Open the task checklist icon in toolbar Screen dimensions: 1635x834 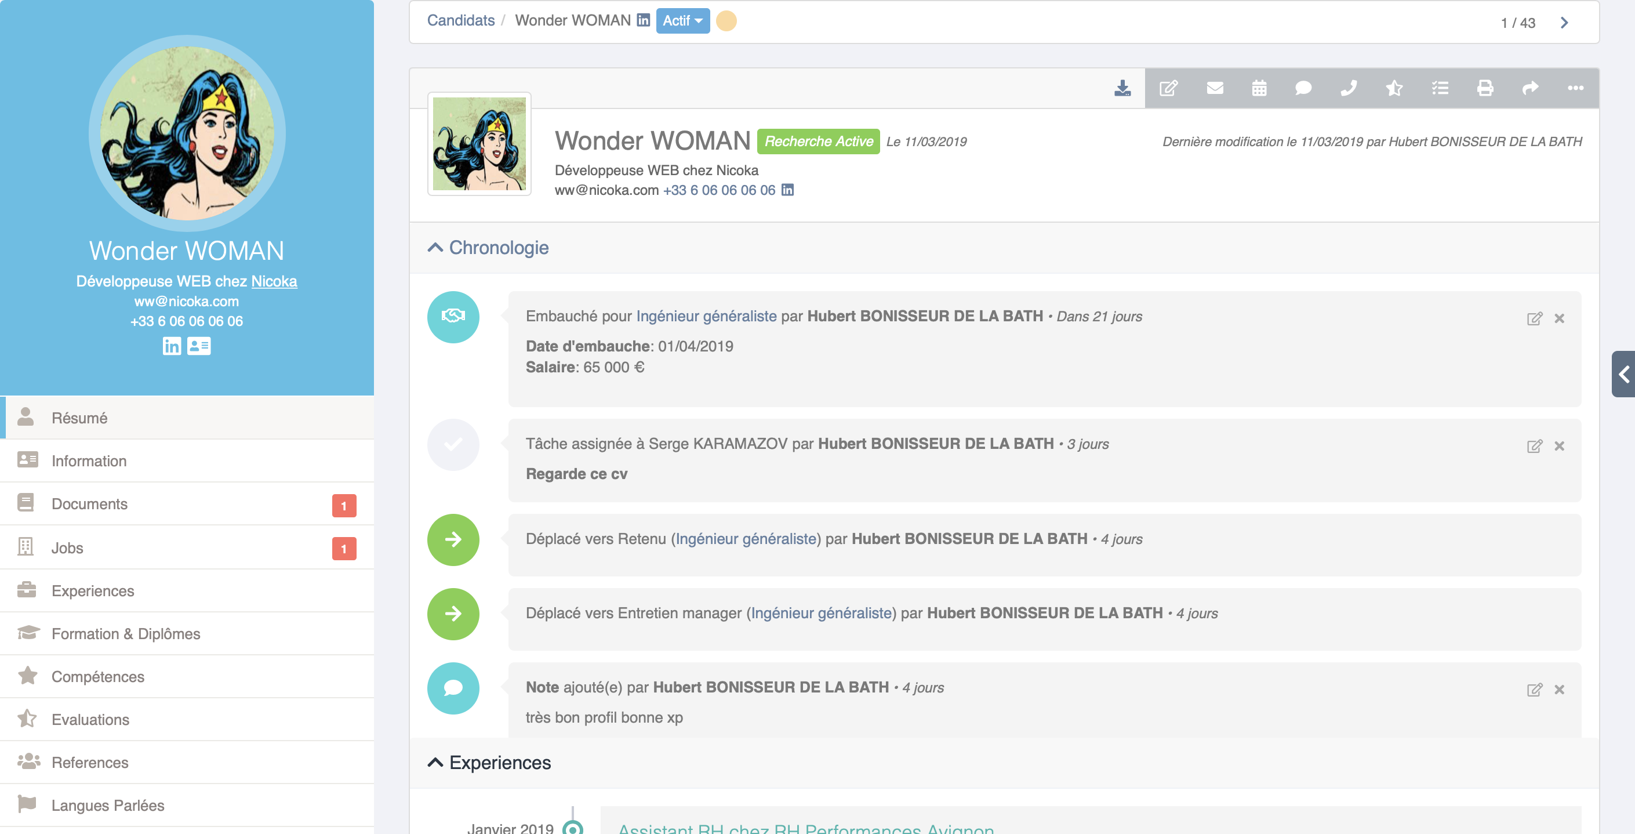point(1440,88)
